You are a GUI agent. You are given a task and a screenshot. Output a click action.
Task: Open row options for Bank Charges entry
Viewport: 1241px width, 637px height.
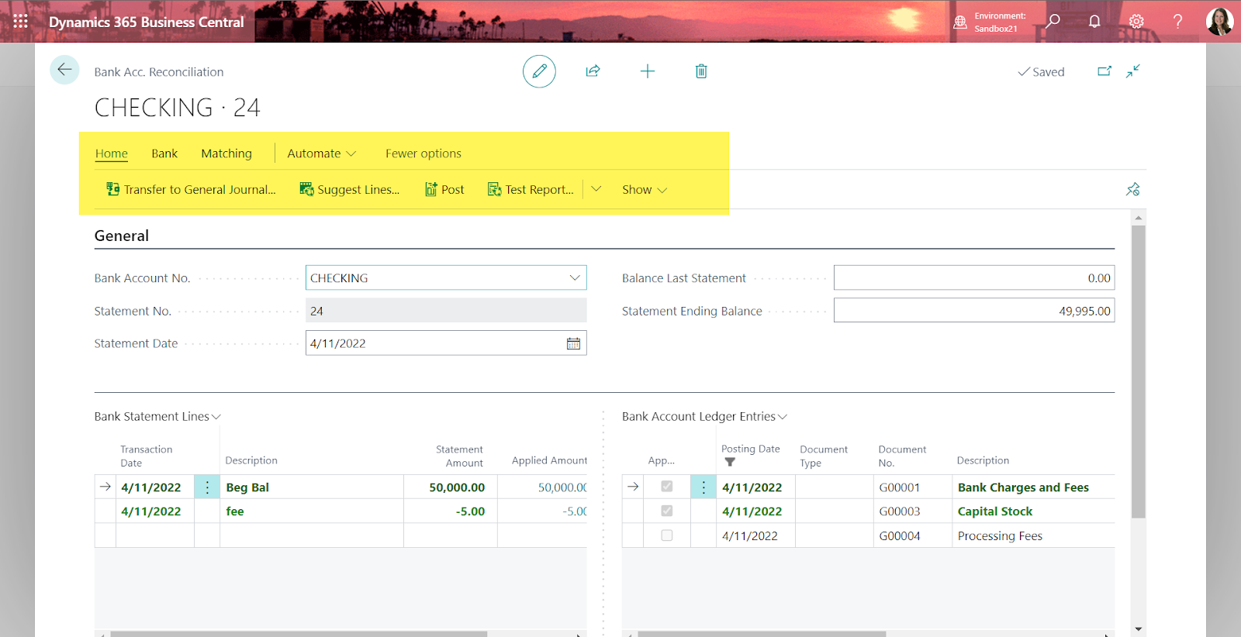point(703,487)
